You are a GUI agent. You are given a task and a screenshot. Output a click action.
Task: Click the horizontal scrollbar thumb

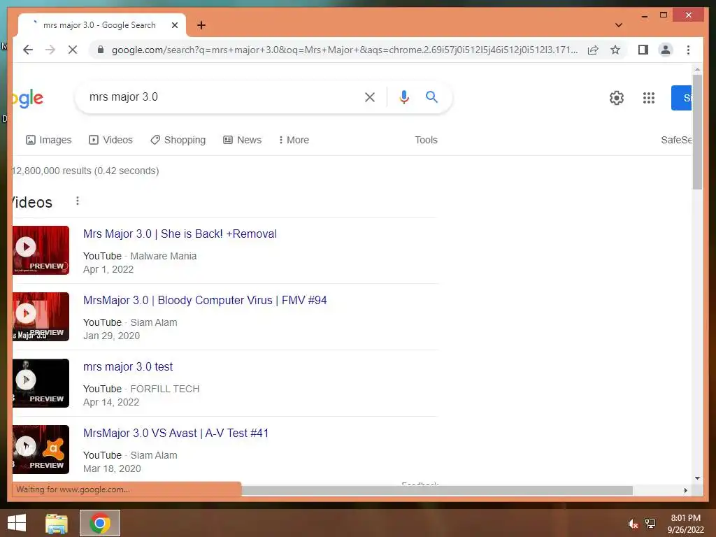click(x=437, y=490)
